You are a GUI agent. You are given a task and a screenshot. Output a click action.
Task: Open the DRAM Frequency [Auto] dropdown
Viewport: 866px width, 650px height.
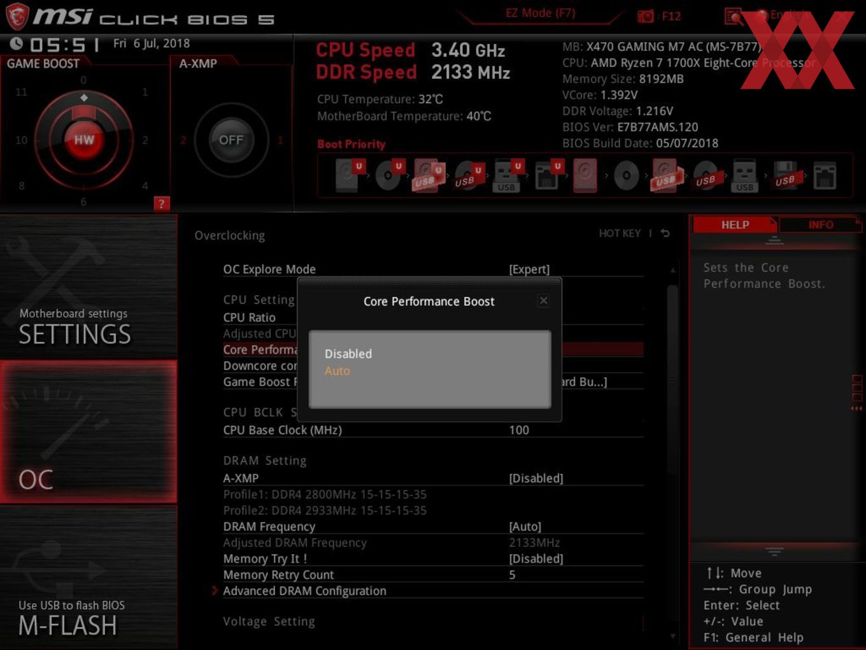[525, 526]
